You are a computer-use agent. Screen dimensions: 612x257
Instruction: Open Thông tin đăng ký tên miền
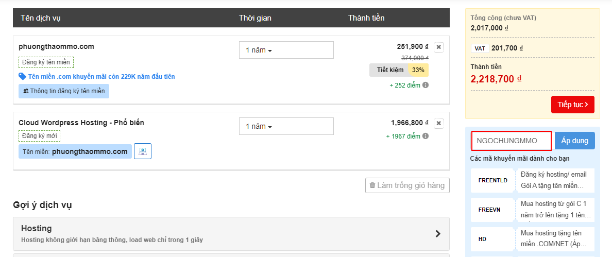[64, 91]
